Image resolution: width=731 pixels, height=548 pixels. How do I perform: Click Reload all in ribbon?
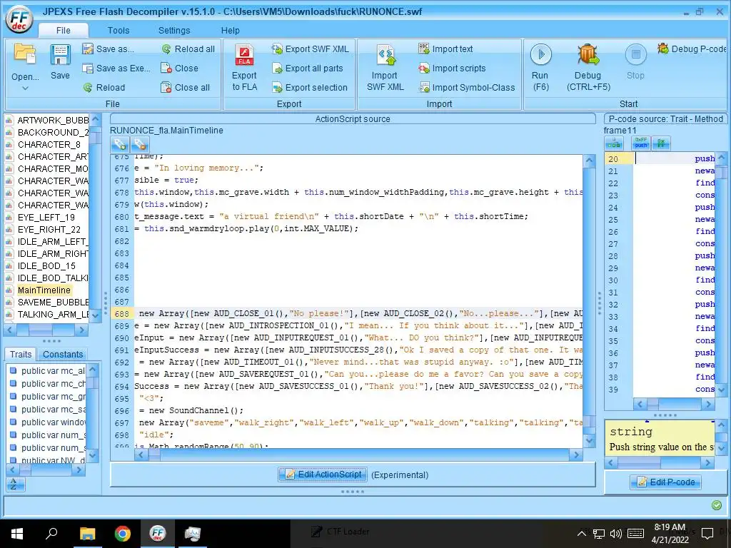point(188,49)
